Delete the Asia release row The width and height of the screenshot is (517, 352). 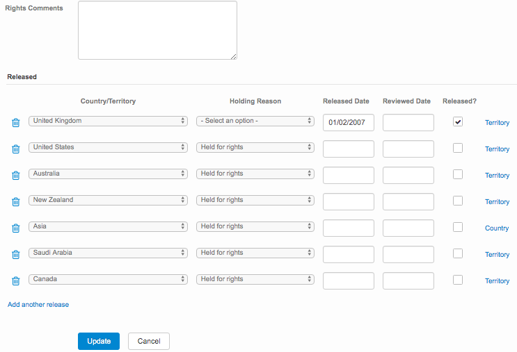[x=15, y=228]
